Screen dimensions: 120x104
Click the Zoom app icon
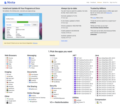point(30,58)
